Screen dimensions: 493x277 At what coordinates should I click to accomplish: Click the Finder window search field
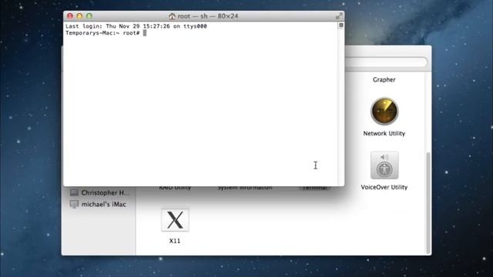(386, 62)
